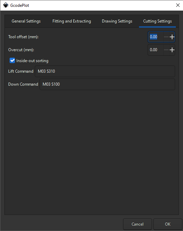This screenshot has width=183, height=231.
Task: Increase Overcut value with plus button
Action: click(x=172, y=50)
